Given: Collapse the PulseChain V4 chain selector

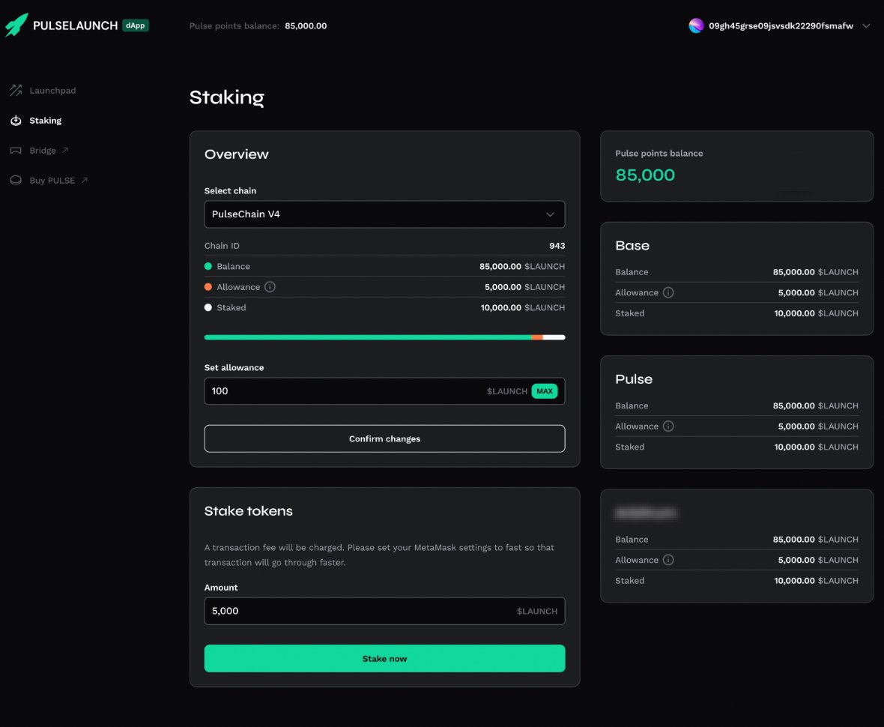Looking at the screenshot, I should pos(551,214).
